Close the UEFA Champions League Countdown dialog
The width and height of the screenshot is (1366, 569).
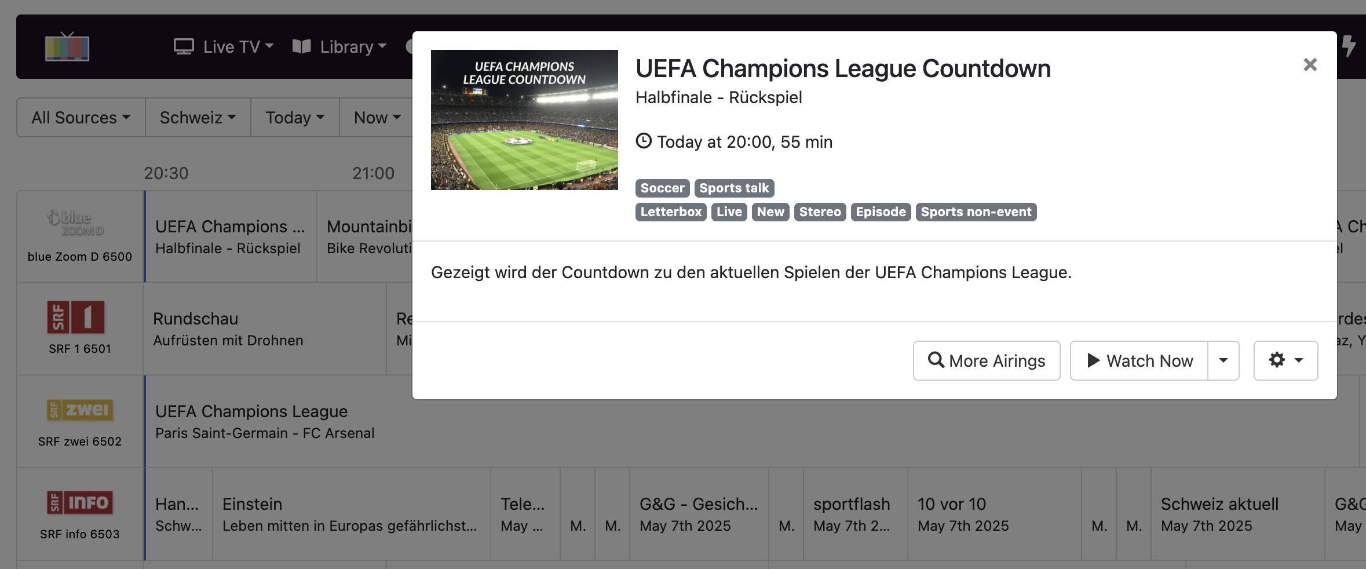[1310, 65]
